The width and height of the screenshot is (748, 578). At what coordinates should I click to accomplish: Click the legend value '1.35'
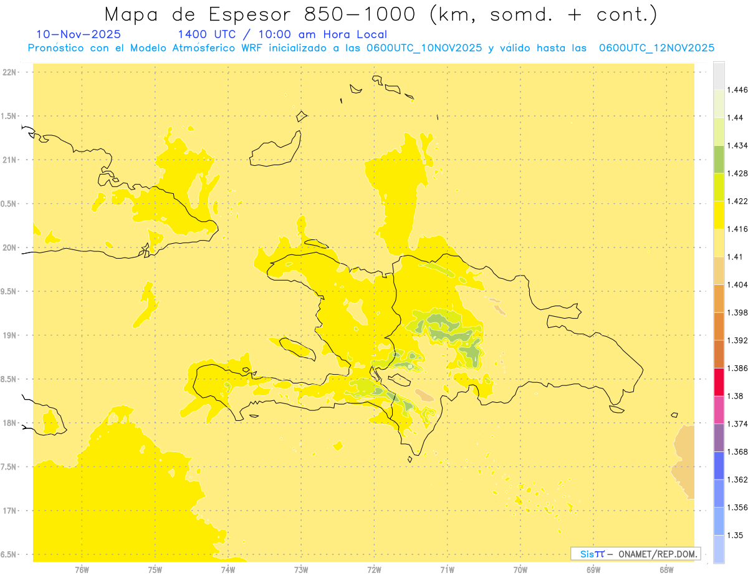pyautogui.click(x=736, y=536)
